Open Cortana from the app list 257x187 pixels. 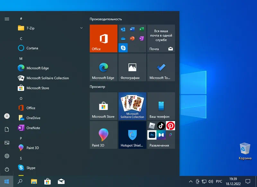click(50, 48)
